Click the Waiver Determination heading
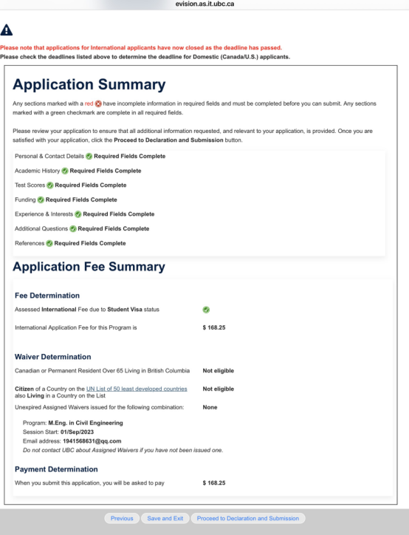 53,357
